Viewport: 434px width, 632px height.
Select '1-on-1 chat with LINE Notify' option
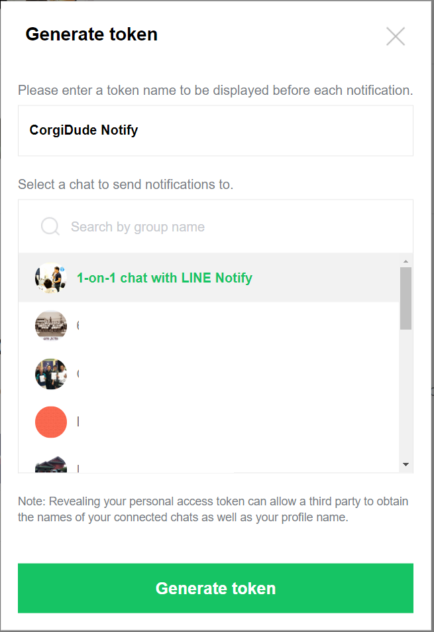click(164, 278)
